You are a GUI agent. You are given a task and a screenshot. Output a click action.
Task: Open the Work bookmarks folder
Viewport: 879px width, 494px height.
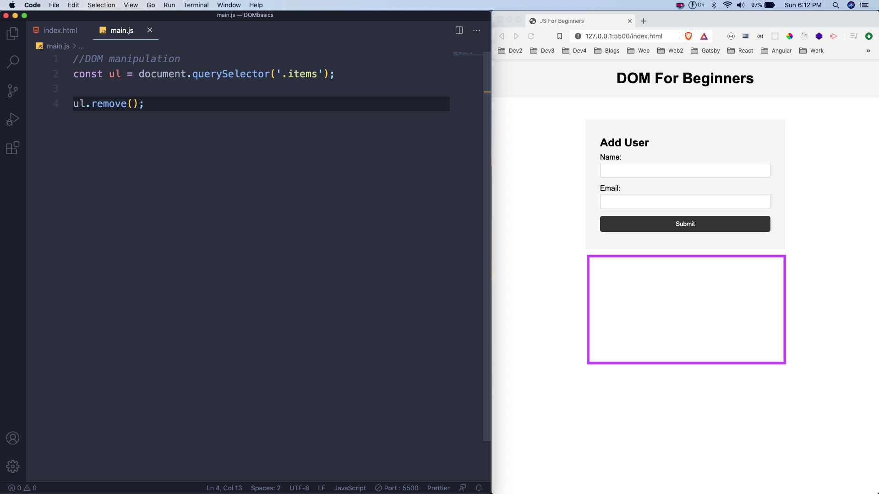tap(811, 51)
